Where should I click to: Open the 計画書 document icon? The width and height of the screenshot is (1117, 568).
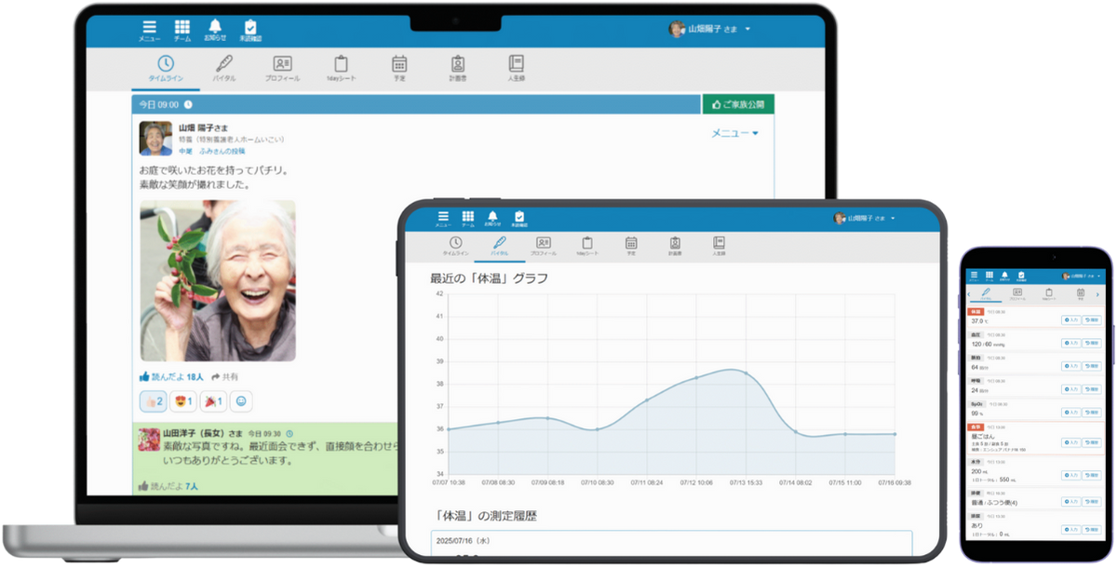tap(456, 66)
